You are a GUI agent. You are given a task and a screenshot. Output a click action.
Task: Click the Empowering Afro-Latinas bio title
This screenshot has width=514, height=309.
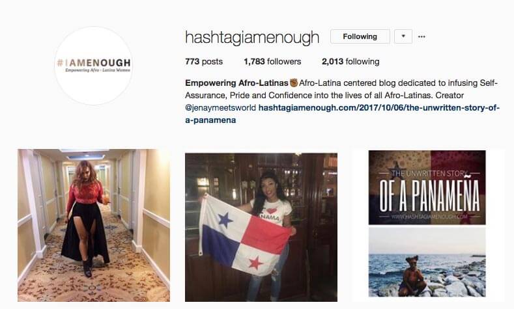click(236, 83)
